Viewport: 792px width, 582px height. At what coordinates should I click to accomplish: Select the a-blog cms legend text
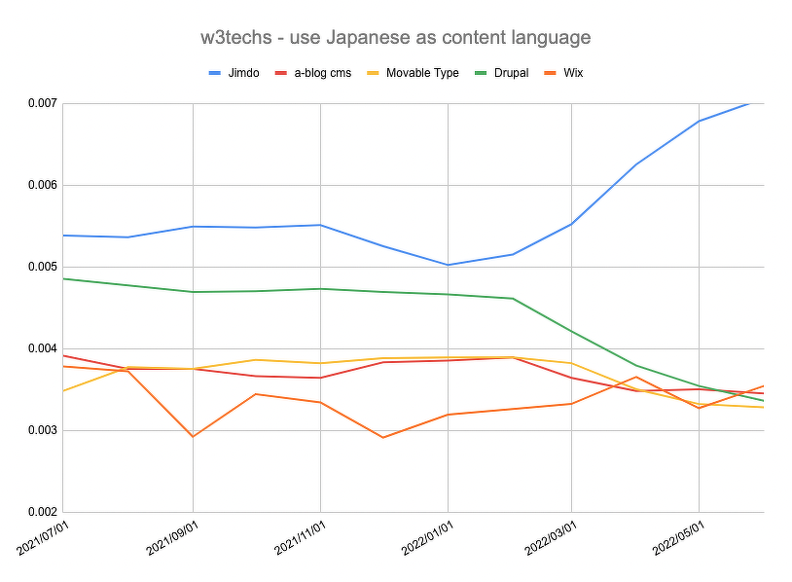pos(322,73)
